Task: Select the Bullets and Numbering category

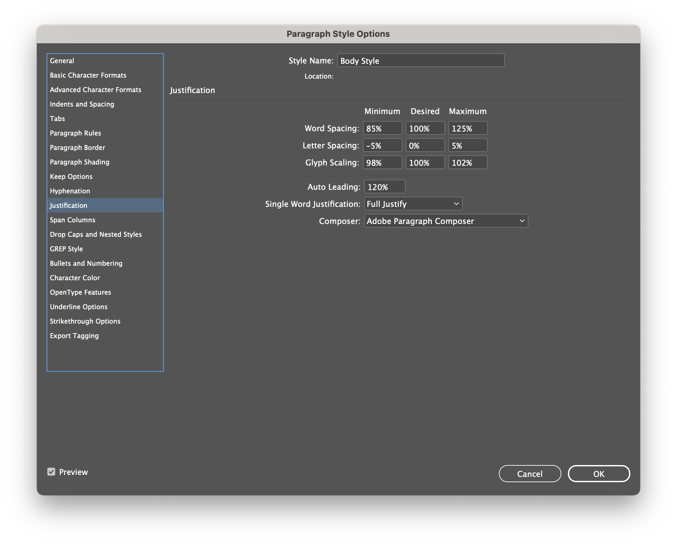Action: (86, 263)
